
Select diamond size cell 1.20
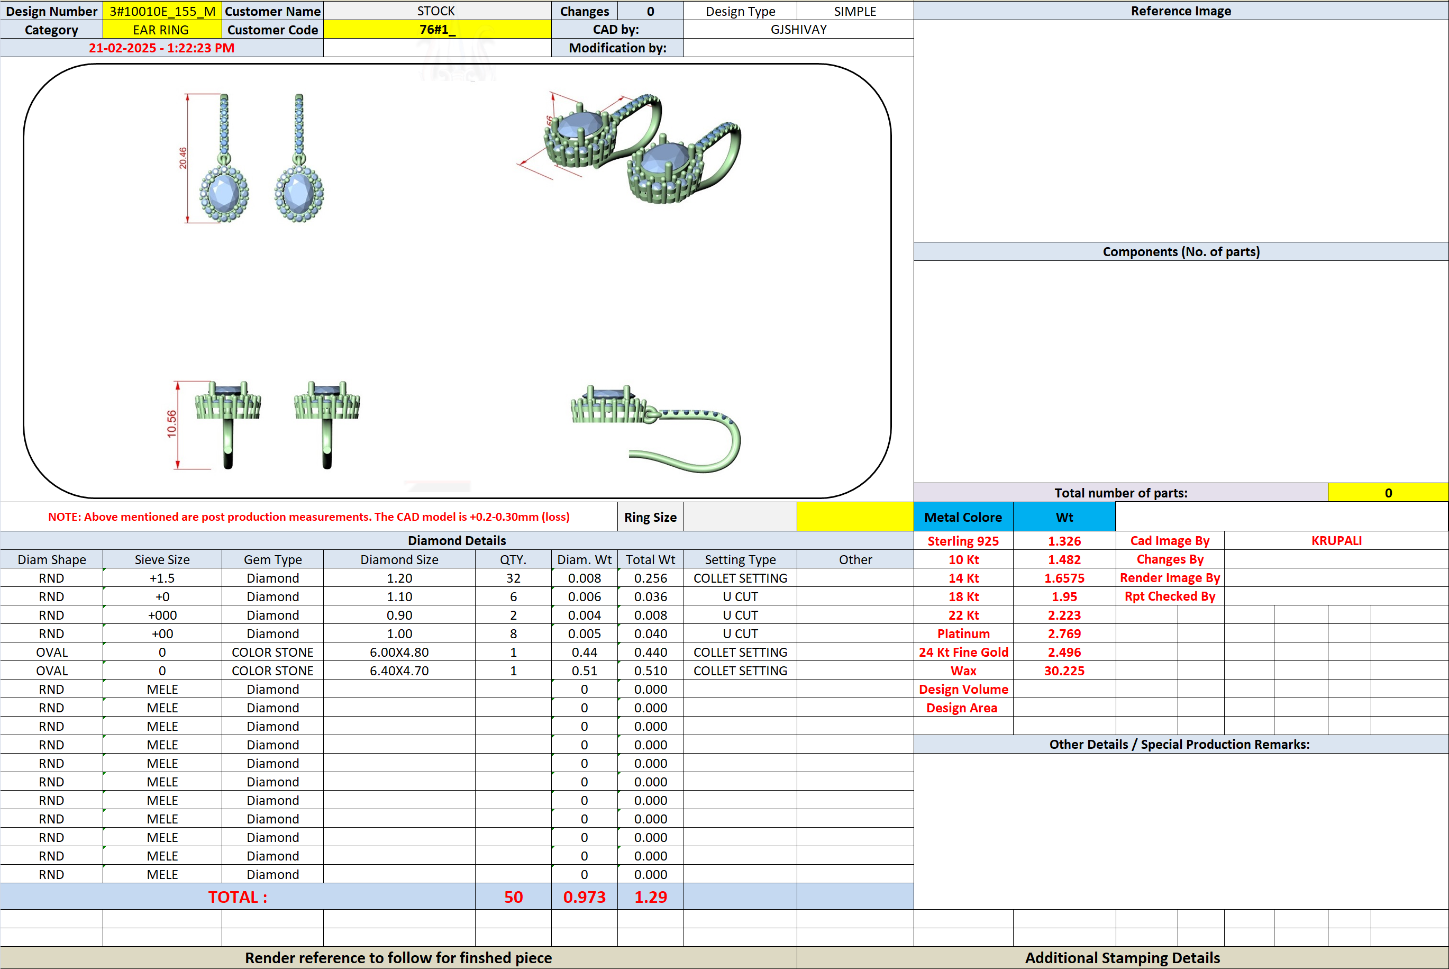pyautogui.click(x=399, y=578)
